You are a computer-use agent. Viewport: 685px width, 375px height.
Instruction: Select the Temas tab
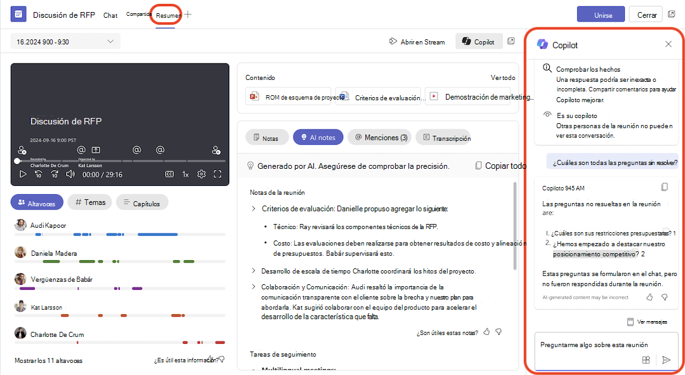(89, 202)
